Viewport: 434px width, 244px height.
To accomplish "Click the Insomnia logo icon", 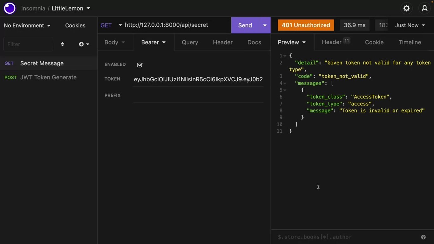I will pos(10,8).
